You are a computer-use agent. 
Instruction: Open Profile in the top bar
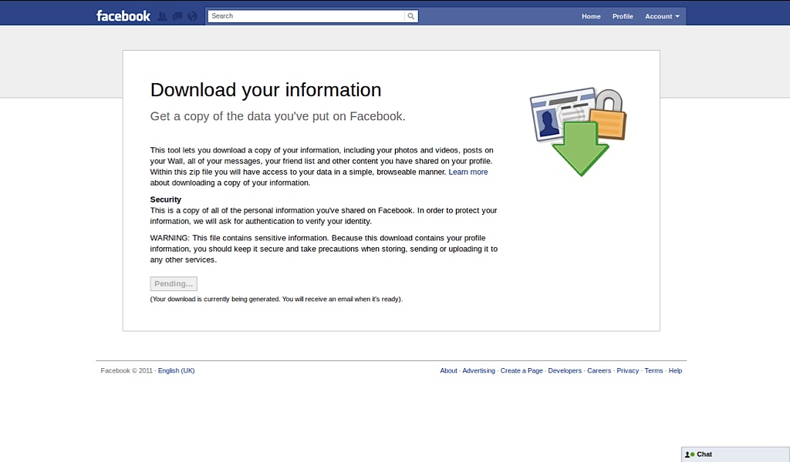tap(623, 17)
